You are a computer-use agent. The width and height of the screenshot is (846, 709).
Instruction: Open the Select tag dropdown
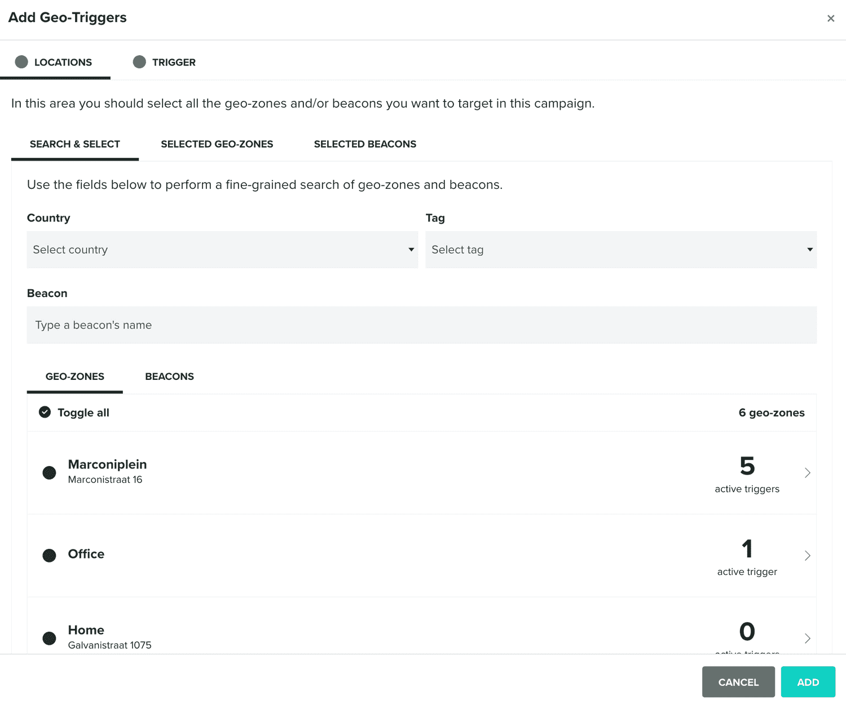621,250
